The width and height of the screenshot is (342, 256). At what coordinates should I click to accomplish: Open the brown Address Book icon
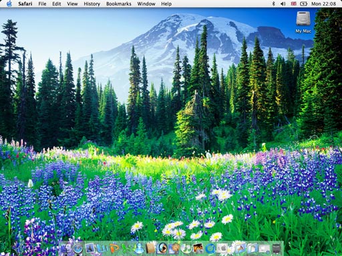tap(150, 248)
